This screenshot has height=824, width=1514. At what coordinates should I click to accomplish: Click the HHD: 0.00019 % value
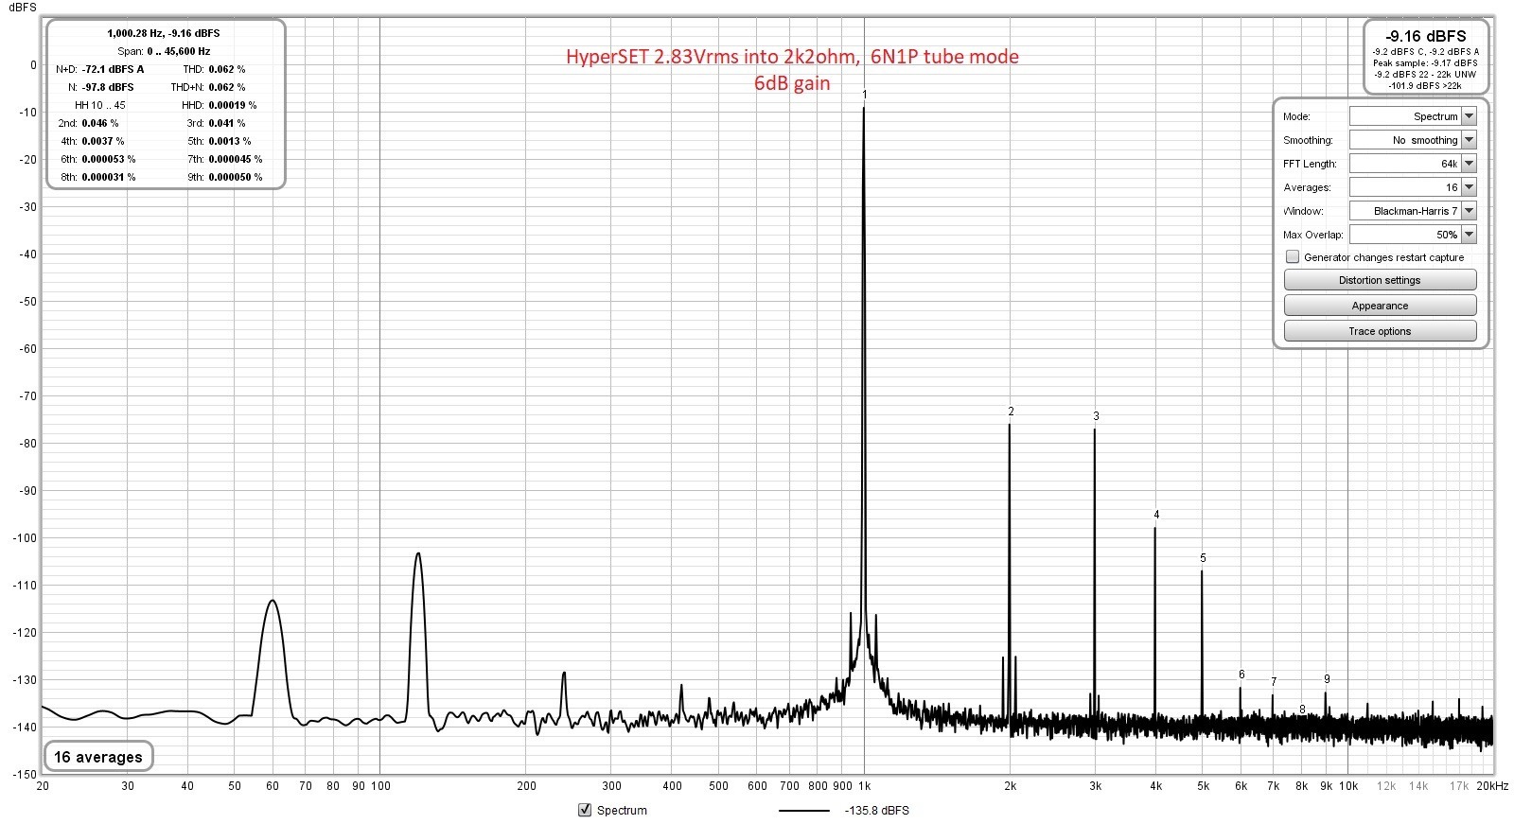click(220, 105)
